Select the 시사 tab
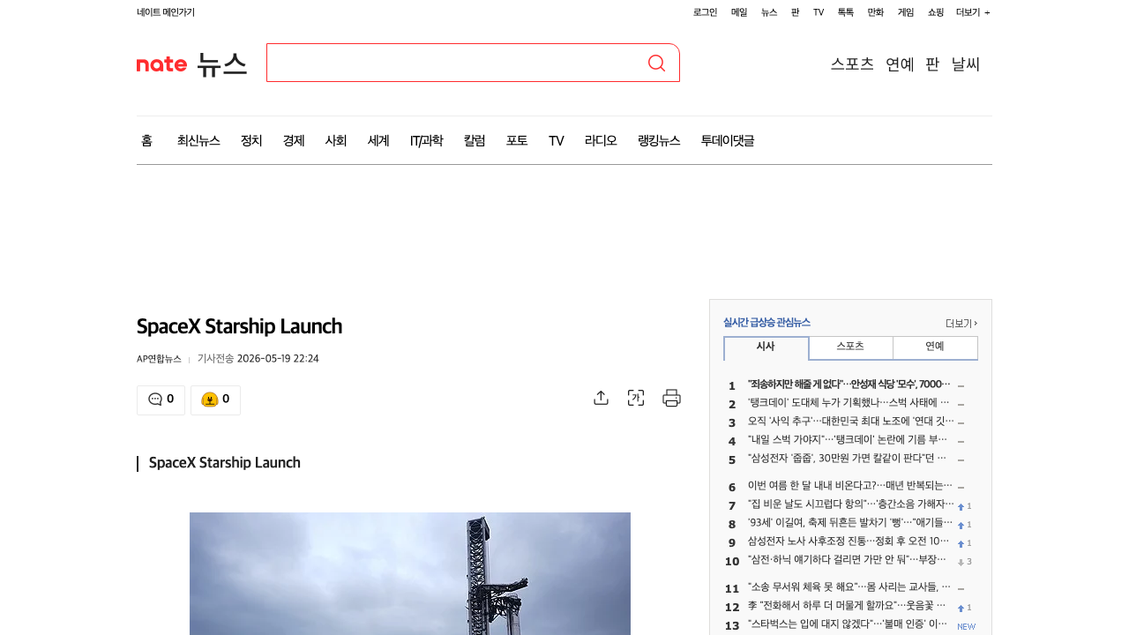 coord(766,347)
